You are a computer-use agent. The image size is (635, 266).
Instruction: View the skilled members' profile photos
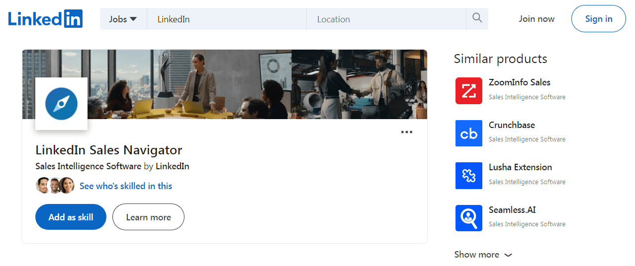(55, 186)
